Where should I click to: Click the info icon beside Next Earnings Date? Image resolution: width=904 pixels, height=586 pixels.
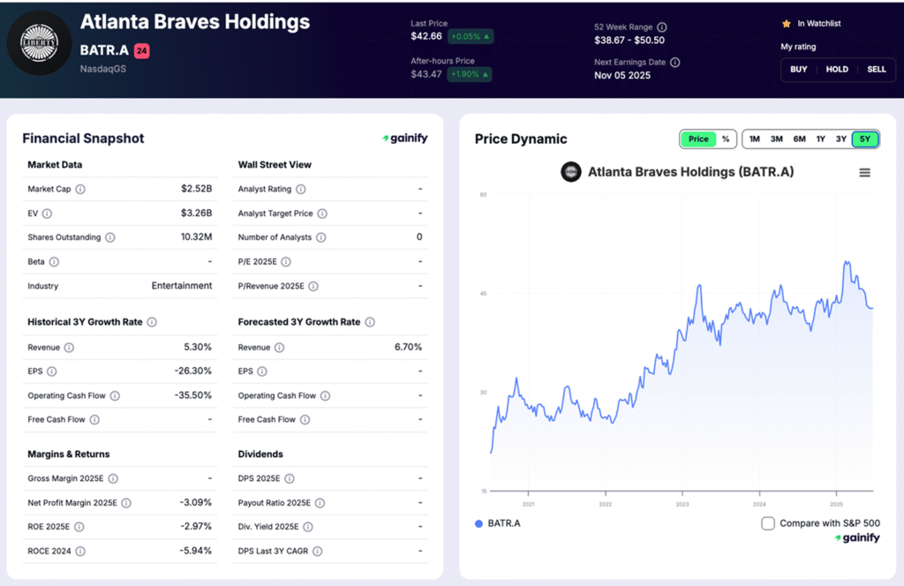click(674, 62)
